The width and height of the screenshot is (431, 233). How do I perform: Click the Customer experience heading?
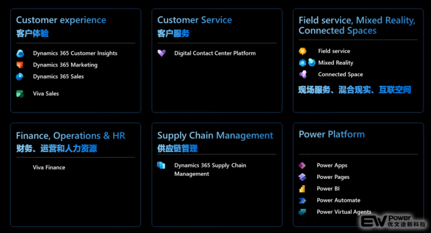coord(61,20)
